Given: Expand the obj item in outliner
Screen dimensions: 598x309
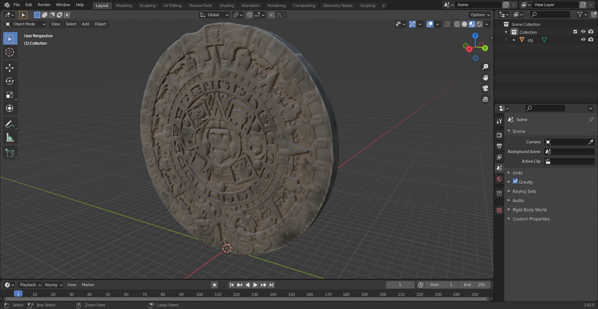Looking at the screenshot, I should pos(514,40).
